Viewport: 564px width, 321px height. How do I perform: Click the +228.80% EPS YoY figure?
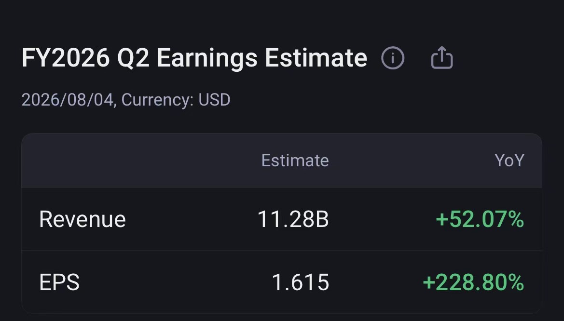tap(473, 282)
